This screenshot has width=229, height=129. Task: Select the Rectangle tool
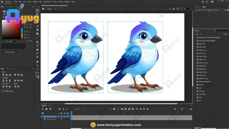tap(37, 34)
